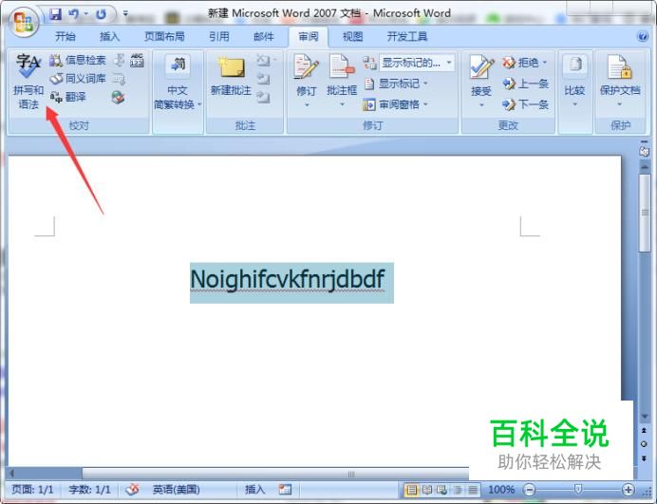Open the Office button menu
The width and height of the screenshot is (657, 504).
pyautogui.click(x=23, y=22)
